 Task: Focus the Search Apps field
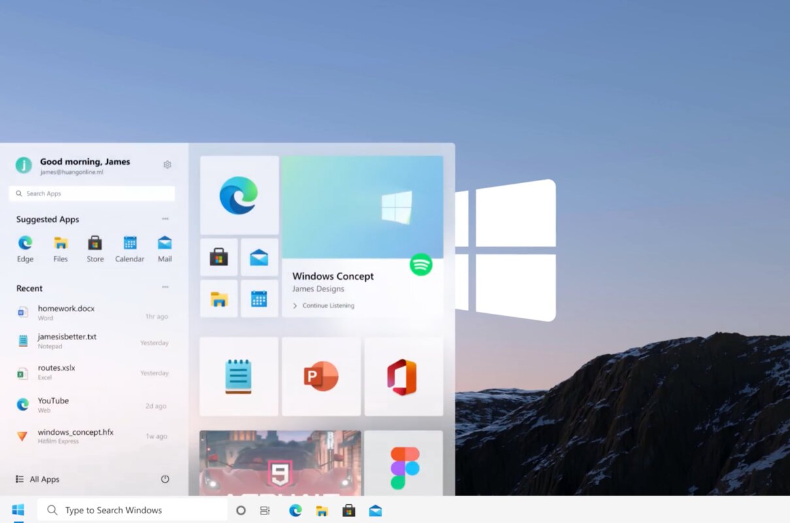[92, 194]
